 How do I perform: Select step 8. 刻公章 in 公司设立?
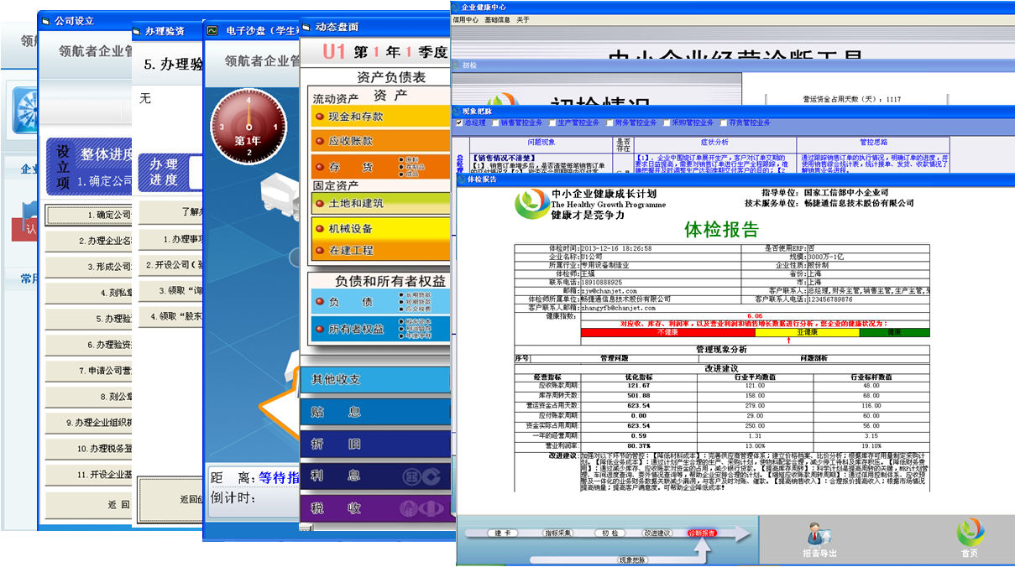[89, 397]
